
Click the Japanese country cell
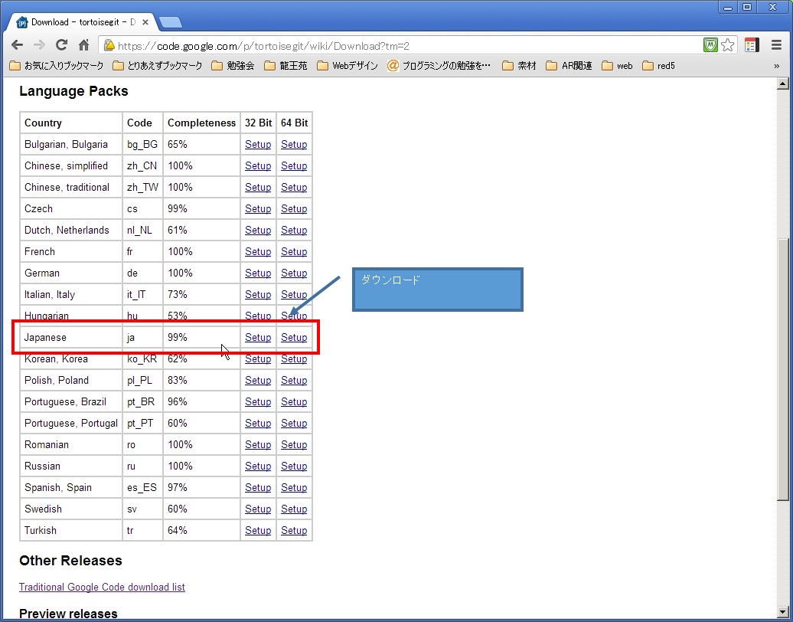tap(71, 338)
